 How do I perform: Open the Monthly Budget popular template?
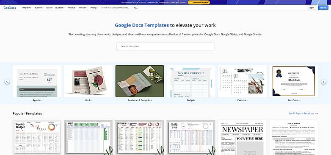click(x=37, y=137)
